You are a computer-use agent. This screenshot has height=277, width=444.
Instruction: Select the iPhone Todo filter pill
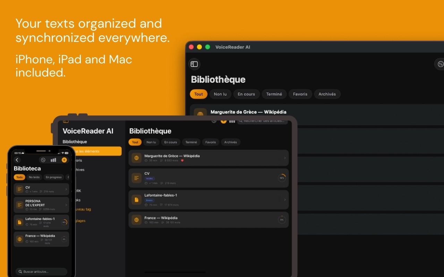point(19,177)
